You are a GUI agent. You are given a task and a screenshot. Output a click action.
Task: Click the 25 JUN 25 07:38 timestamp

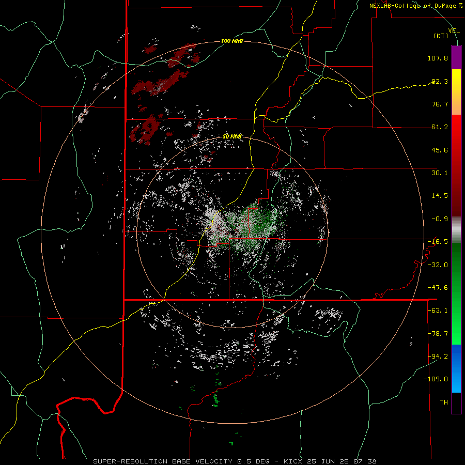(x=341, y=461)
